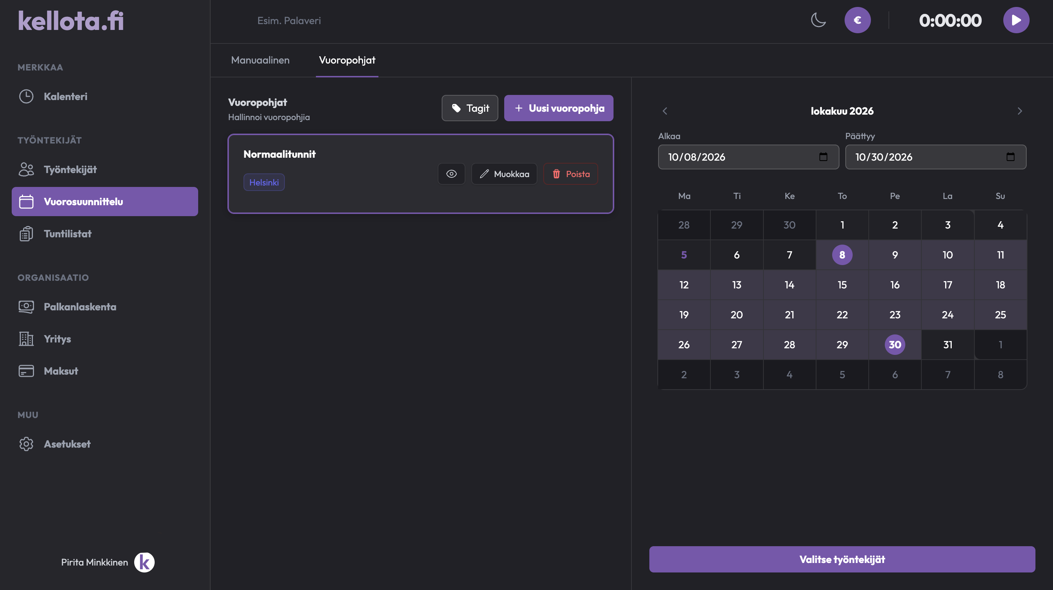Go to next month arrow
The image size is (1053, 590).
tap(1019, 111)
